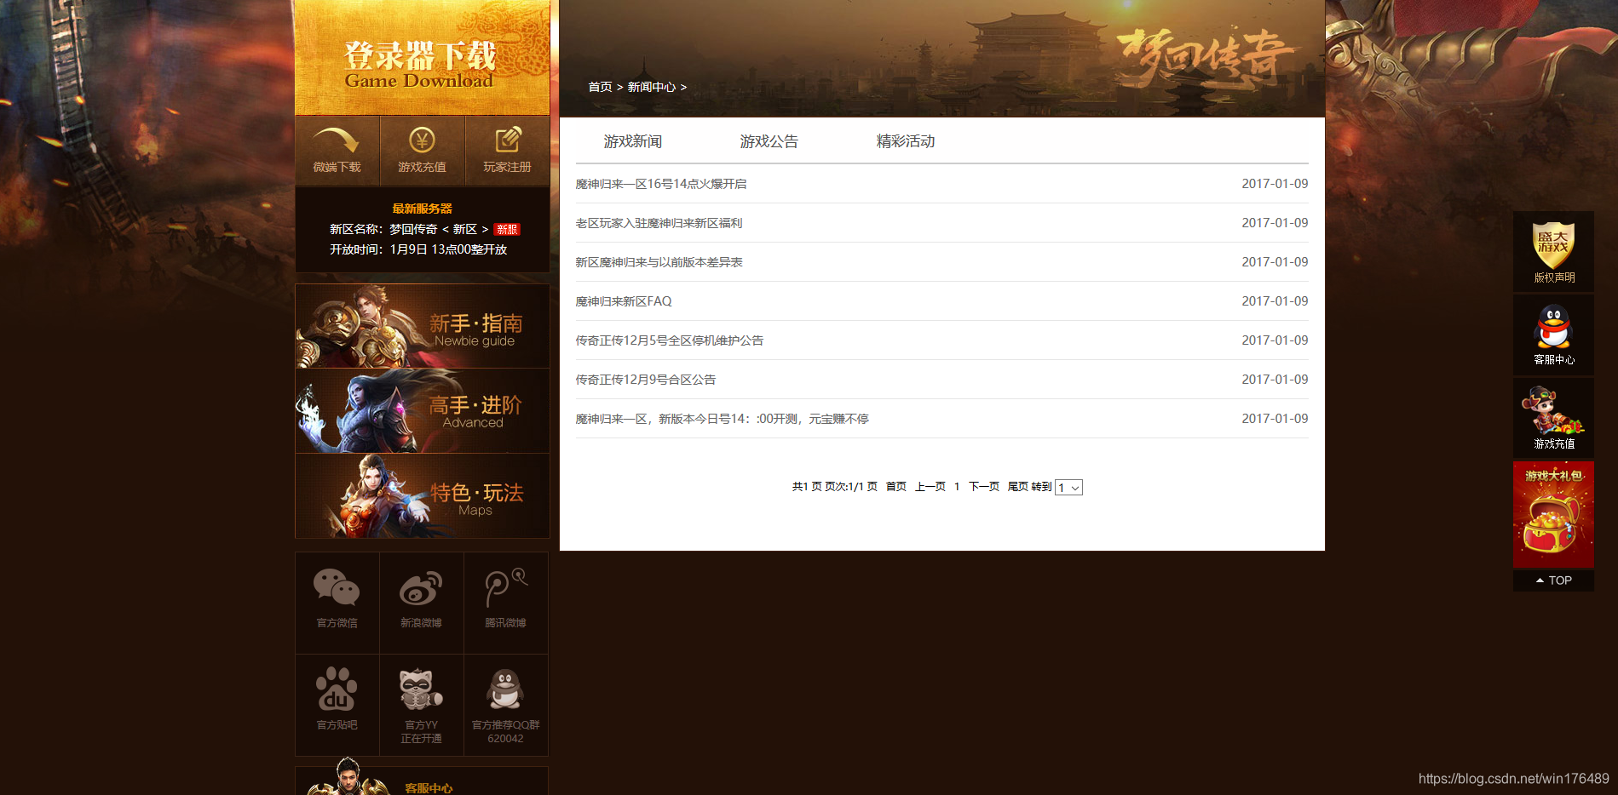Go to 新闻中心 in the breadcrumb

pos(651,87)
